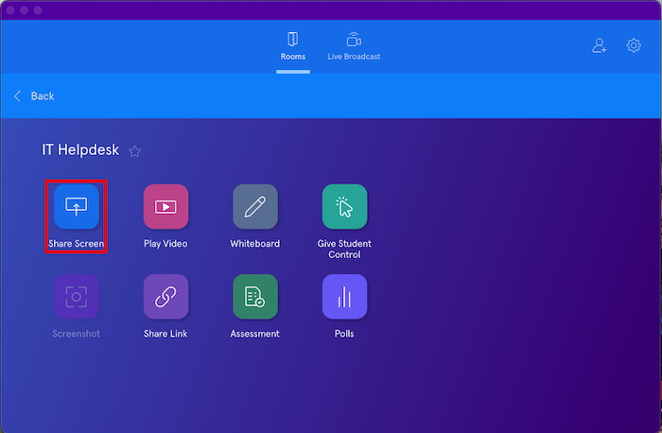Switch to the Rooms tab
662x433 pixels.
click(292, 46)
